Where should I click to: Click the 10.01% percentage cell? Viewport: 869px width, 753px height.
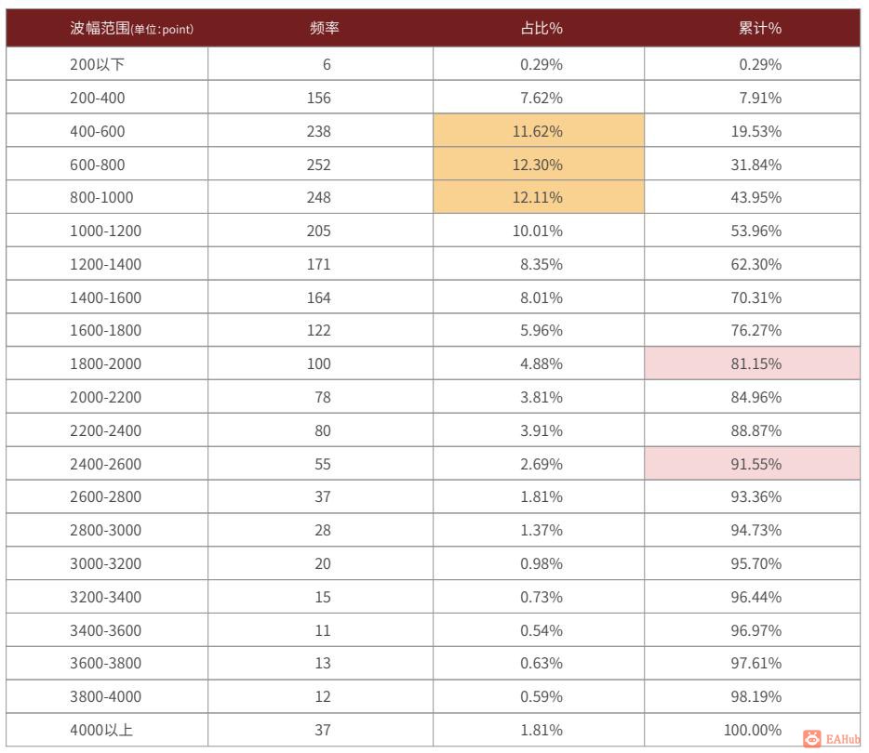[538, 231]
